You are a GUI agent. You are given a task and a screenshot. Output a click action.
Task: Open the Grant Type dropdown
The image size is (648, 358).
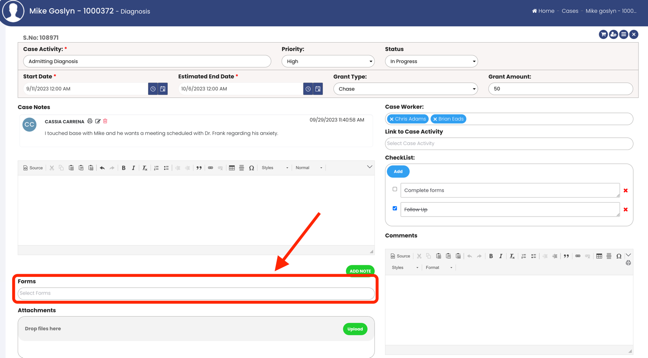(x=405, y=89)
